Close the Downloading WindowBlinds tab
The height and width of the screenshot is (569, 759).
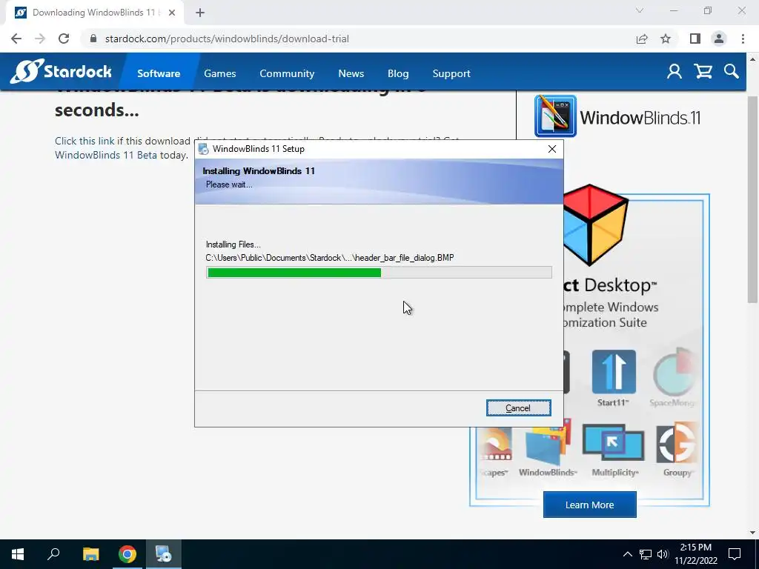click(x=172, y=13)
